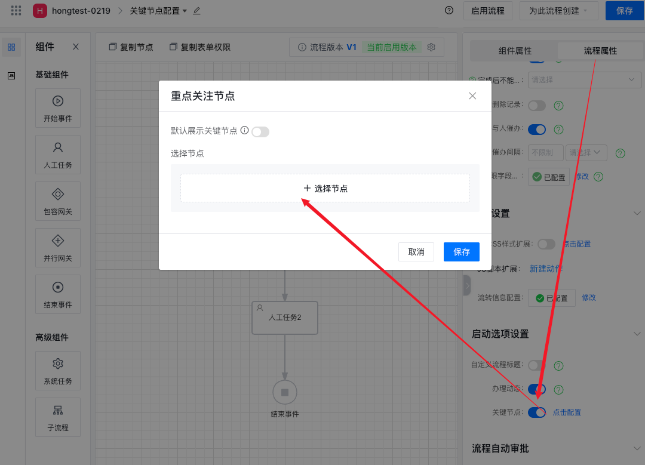Expand the 流程自动审批 section
The image size is (645, 465).
point(637,448)
